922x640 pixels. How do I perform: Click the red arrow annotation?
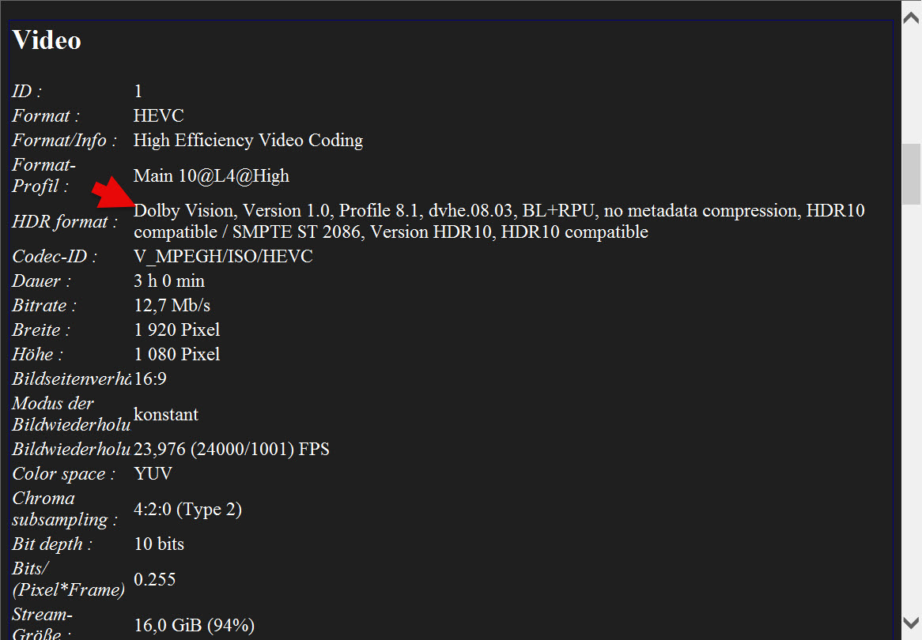point(113,192)
